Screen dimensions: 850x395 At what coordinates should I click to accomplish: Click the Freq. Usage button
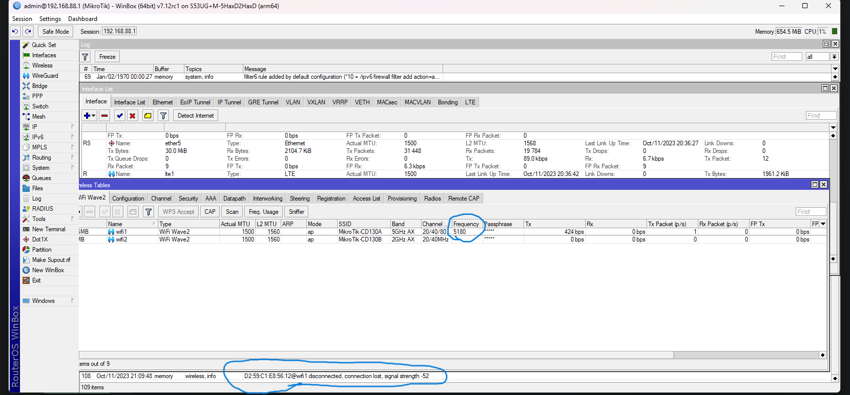click(x=263, y=212)
